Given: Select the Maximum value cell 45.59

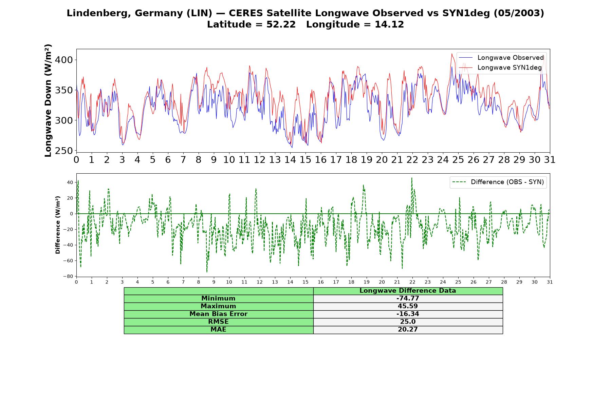Looking at the screenshot, I should point(408,306).
